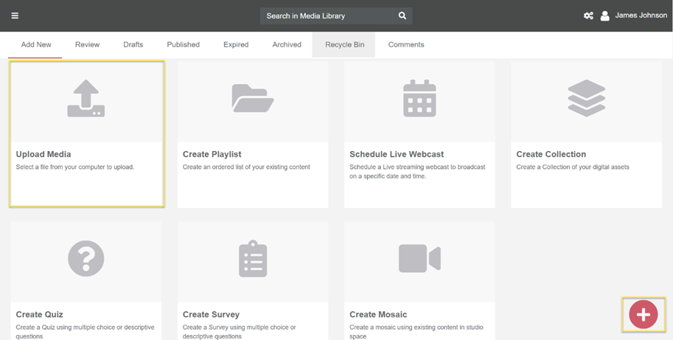Click the Create Quiz question mark icon
Screen dimensions: 673x340
pyautogui.click(x=86, y=259)
